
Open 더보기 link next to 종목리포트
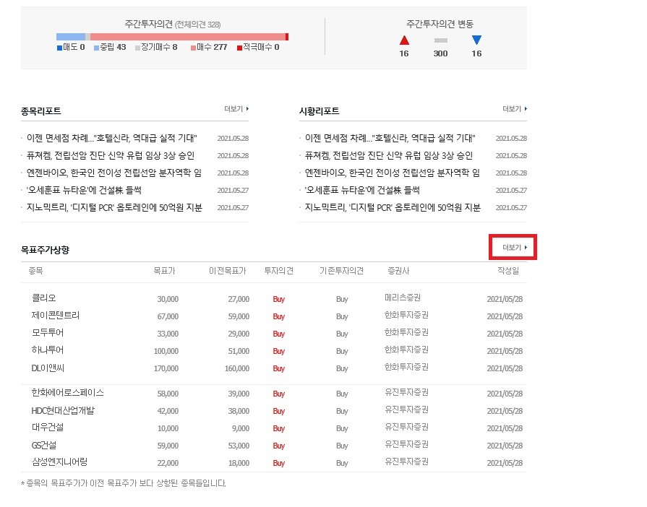(x=236, y=109)
